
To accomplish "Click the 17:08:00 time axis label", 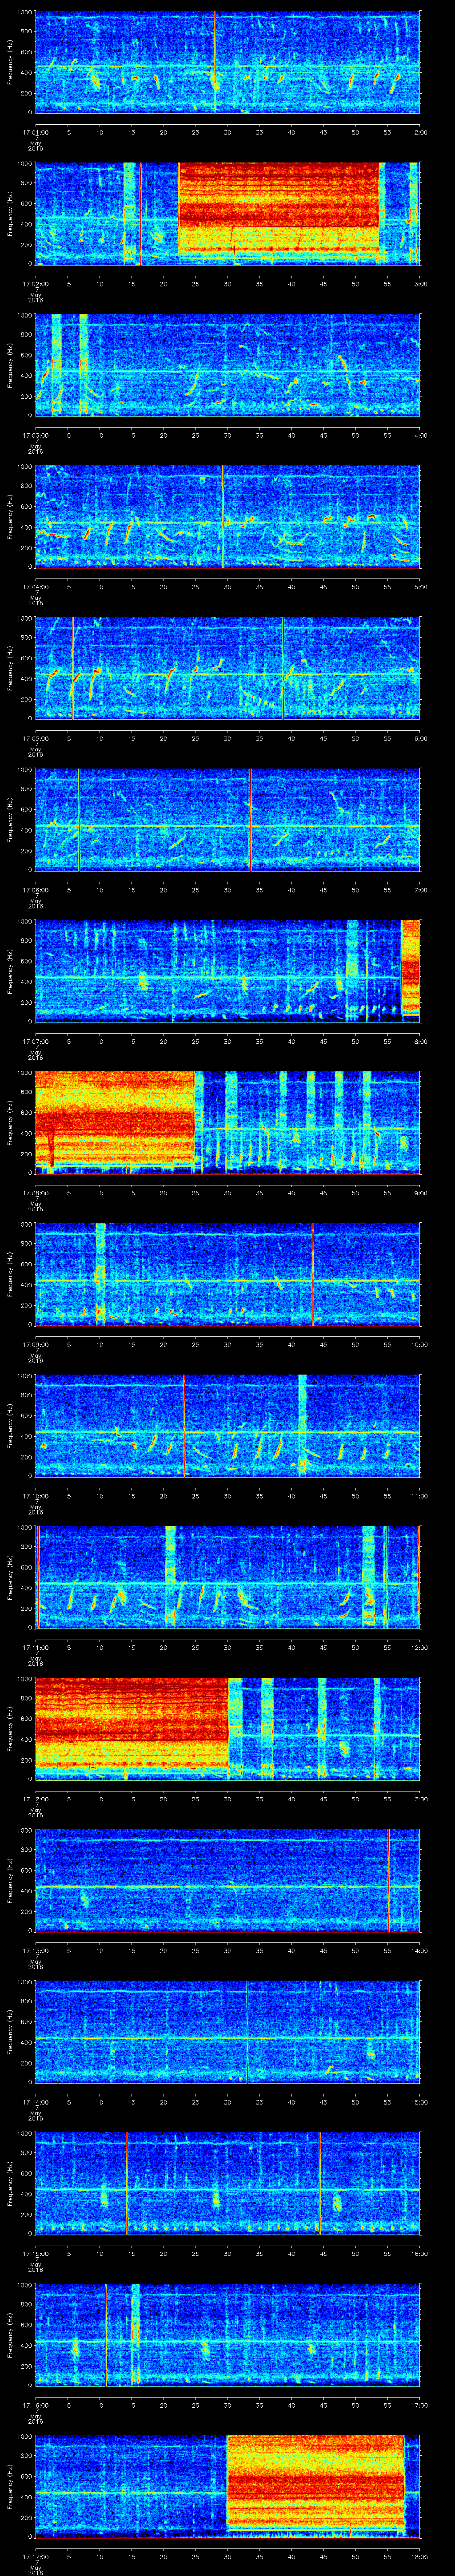I will click(35, 1192).
